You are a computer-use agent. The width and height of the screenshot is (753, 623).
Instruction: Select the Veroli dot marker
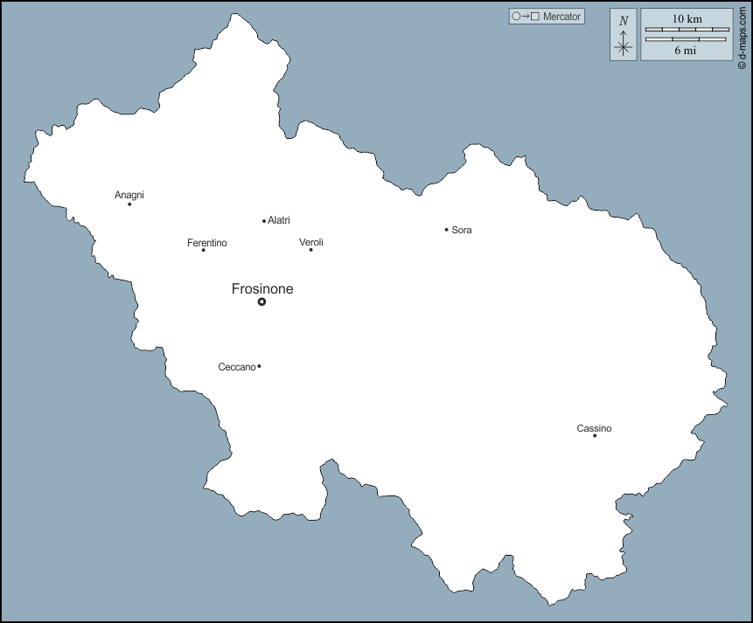click(310, 250)
